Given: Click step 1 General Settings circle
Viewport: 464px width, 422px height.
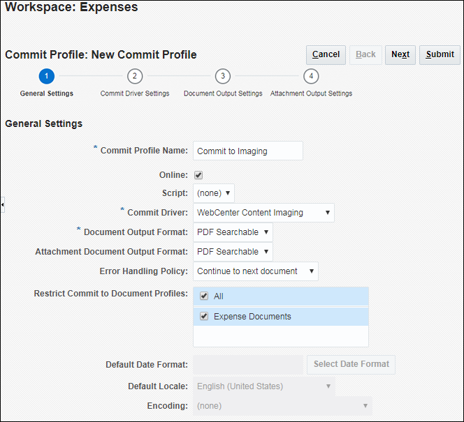Looking at the screenshot, I should [x=46, y=76].
